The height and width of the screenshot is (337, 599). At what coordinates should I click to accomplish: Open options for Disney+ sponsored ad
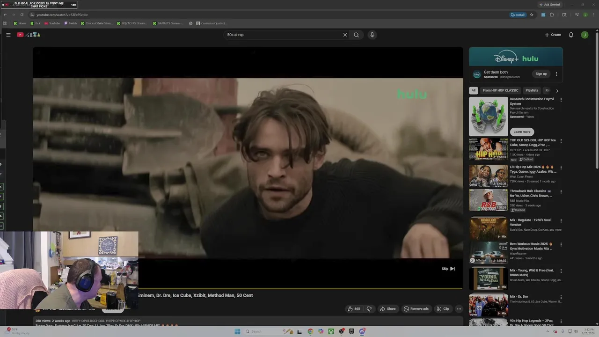(x=556, y=74)
